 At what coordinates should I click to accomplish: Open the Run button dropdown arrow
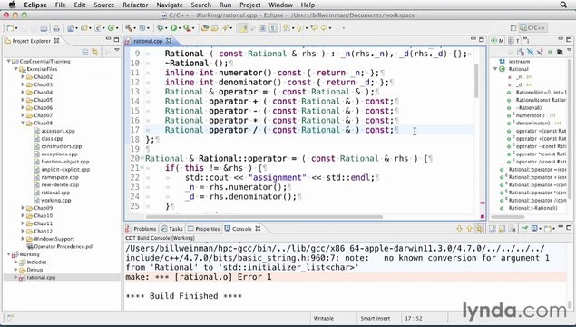click(180, 28)
